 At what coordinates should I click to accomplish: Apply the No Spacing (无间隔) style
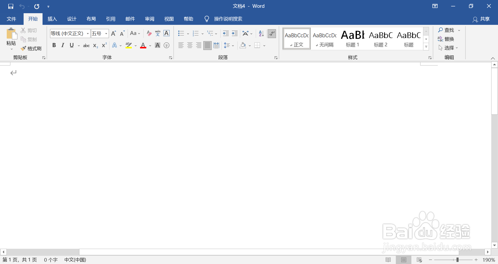tap(325, 39)
